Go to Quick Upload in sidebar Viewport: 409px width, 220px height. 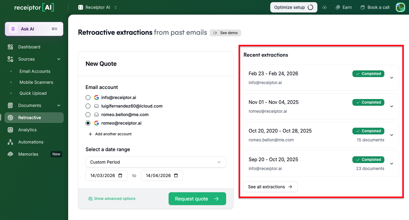33,93
